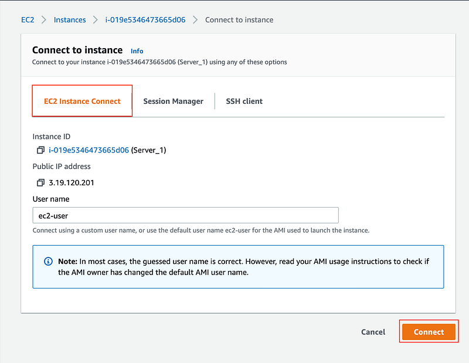Image resolution: width=469 pixels, height=363 pixels.
Task: Switch to the Session Manager tab
Action: click(x=173, y=101)
